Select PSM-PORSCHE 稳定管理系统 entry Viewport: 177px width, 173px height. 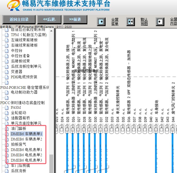click(24, 87)
